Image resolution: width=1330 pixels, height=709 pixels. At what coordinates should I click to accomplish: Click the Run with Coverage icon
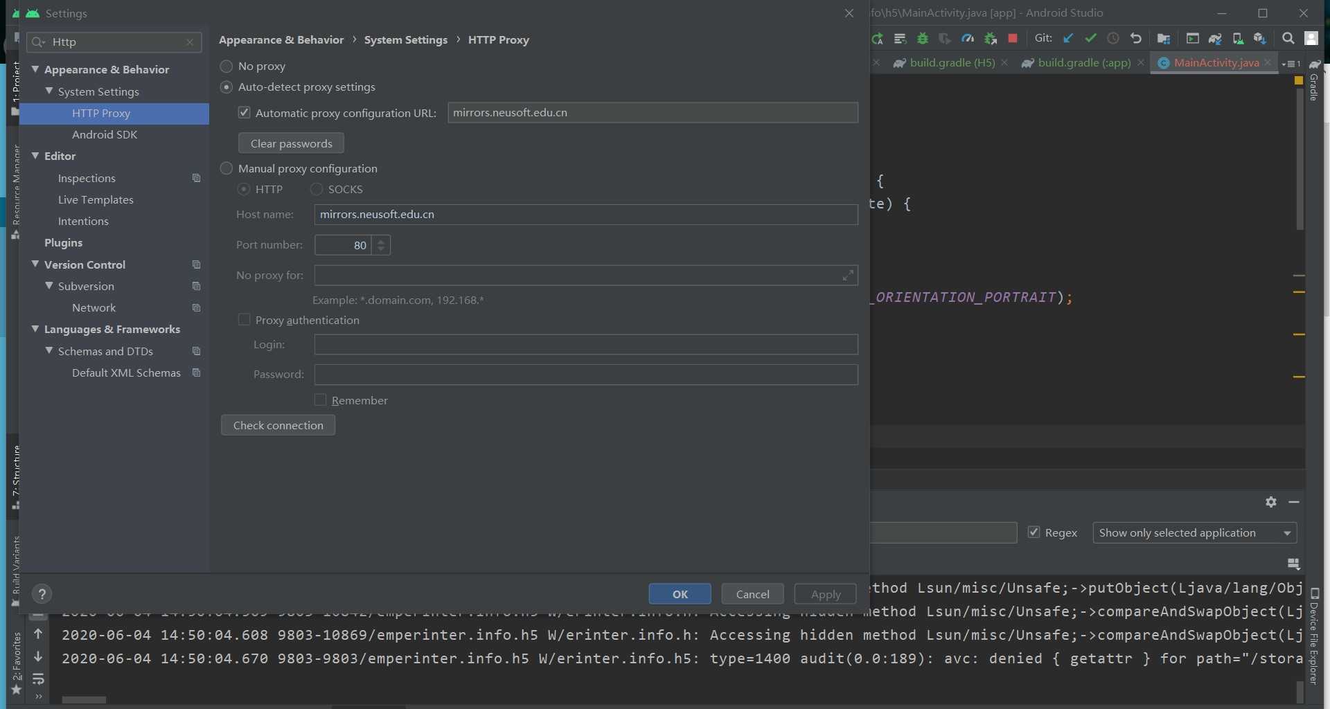[945, 39]
